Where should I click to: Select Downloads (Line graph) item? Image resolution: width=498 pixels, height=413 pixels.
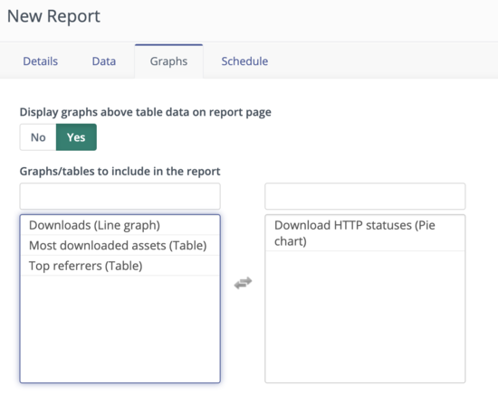tap(120, 225)
